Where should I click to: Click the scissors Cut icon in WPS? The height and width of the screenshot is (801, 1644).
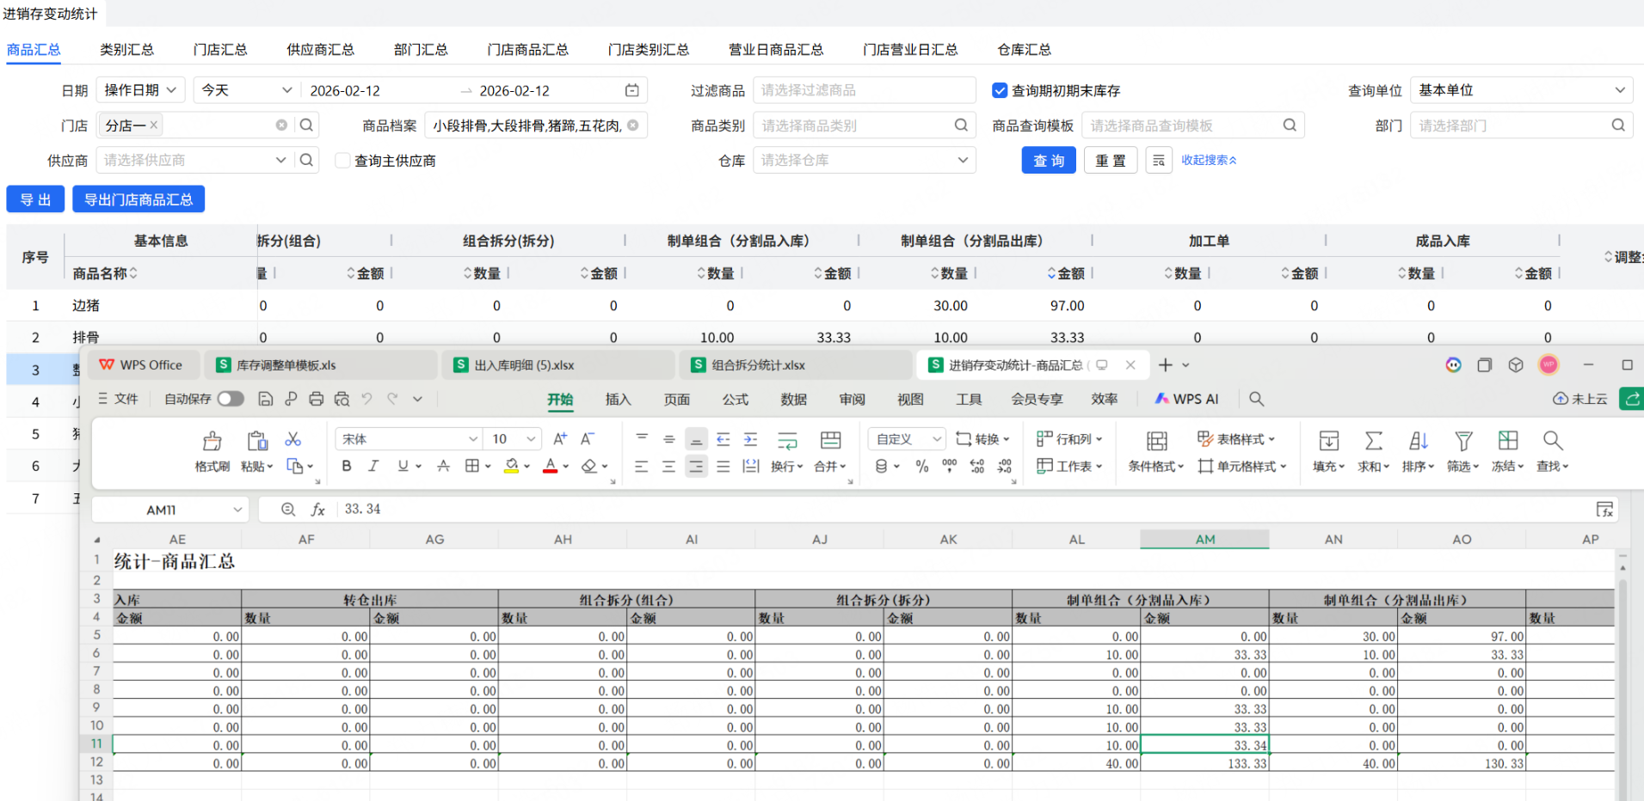tap(293, 439)
